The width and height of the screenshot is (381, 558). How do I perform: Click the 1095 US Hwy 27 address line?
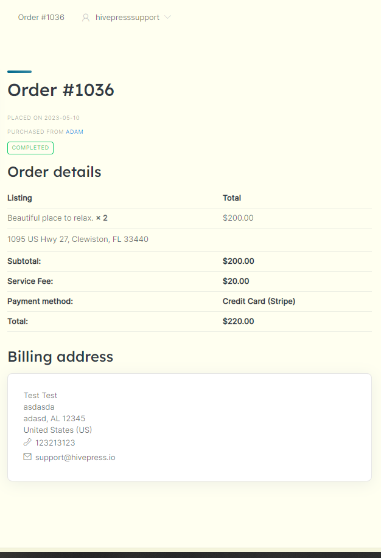pyautogui.click(x=78, y=239)
